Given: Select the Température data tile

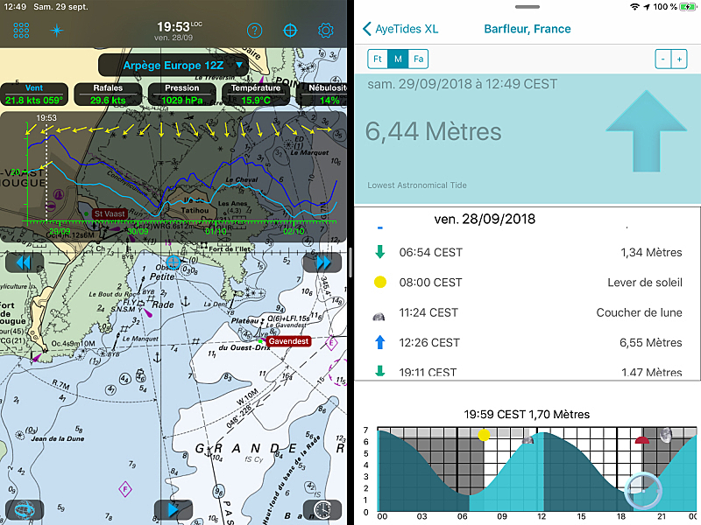Looking at the screenshot, I should point(256,94).
